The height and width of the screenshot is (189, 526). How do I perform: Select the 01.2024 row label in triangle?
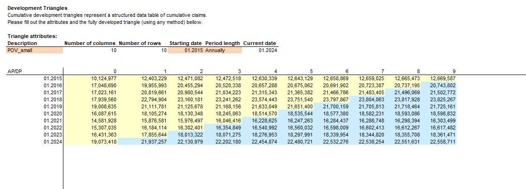click(x=53, y=142)
